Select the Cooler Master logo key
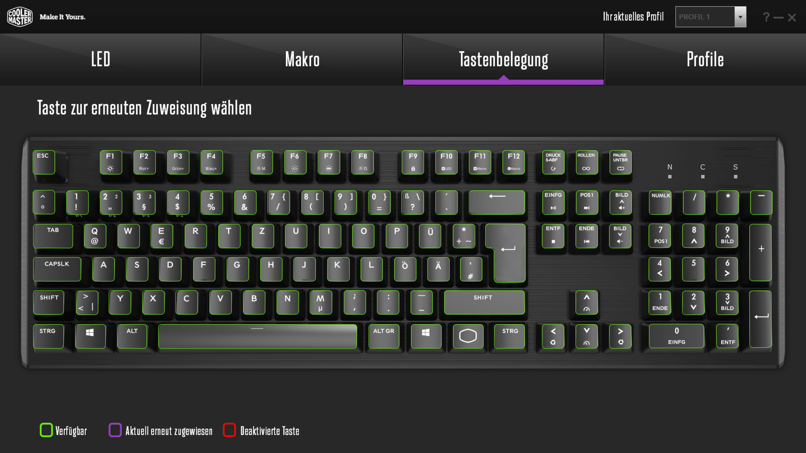The width and height of the screenshot is (806, 453). click(x=468, y=336)
